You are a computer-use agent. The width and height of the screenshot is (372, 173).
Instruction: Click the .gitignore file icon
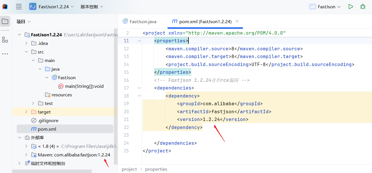[x=34, y=120]
